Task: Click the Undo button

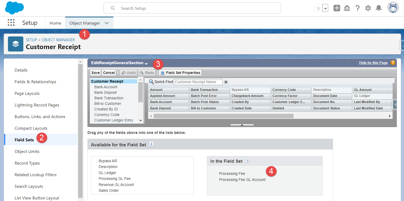Action: [x=128, y=73]
